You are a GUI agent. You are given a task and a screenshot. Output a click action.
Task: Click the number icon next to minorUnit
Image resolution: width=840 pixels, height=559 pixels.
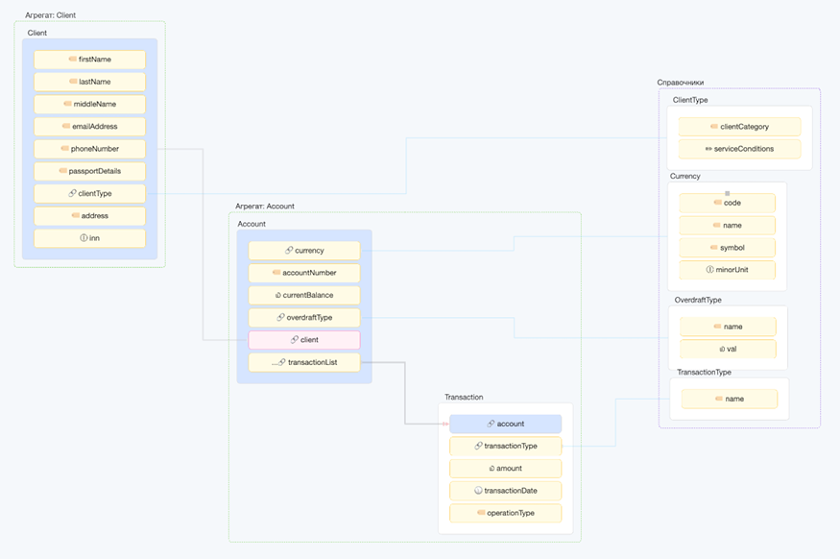[709, 270]
